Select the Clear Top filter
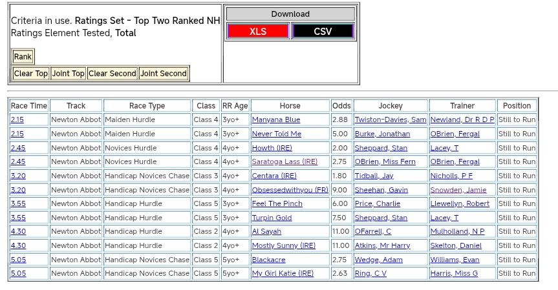The height and width of the screenshot is (290, 558). (31, 74)
